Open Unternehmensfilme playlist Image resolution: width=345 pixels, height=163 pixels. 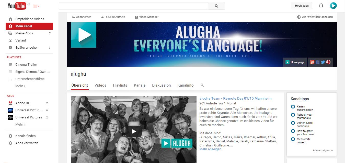coord(29,79)
